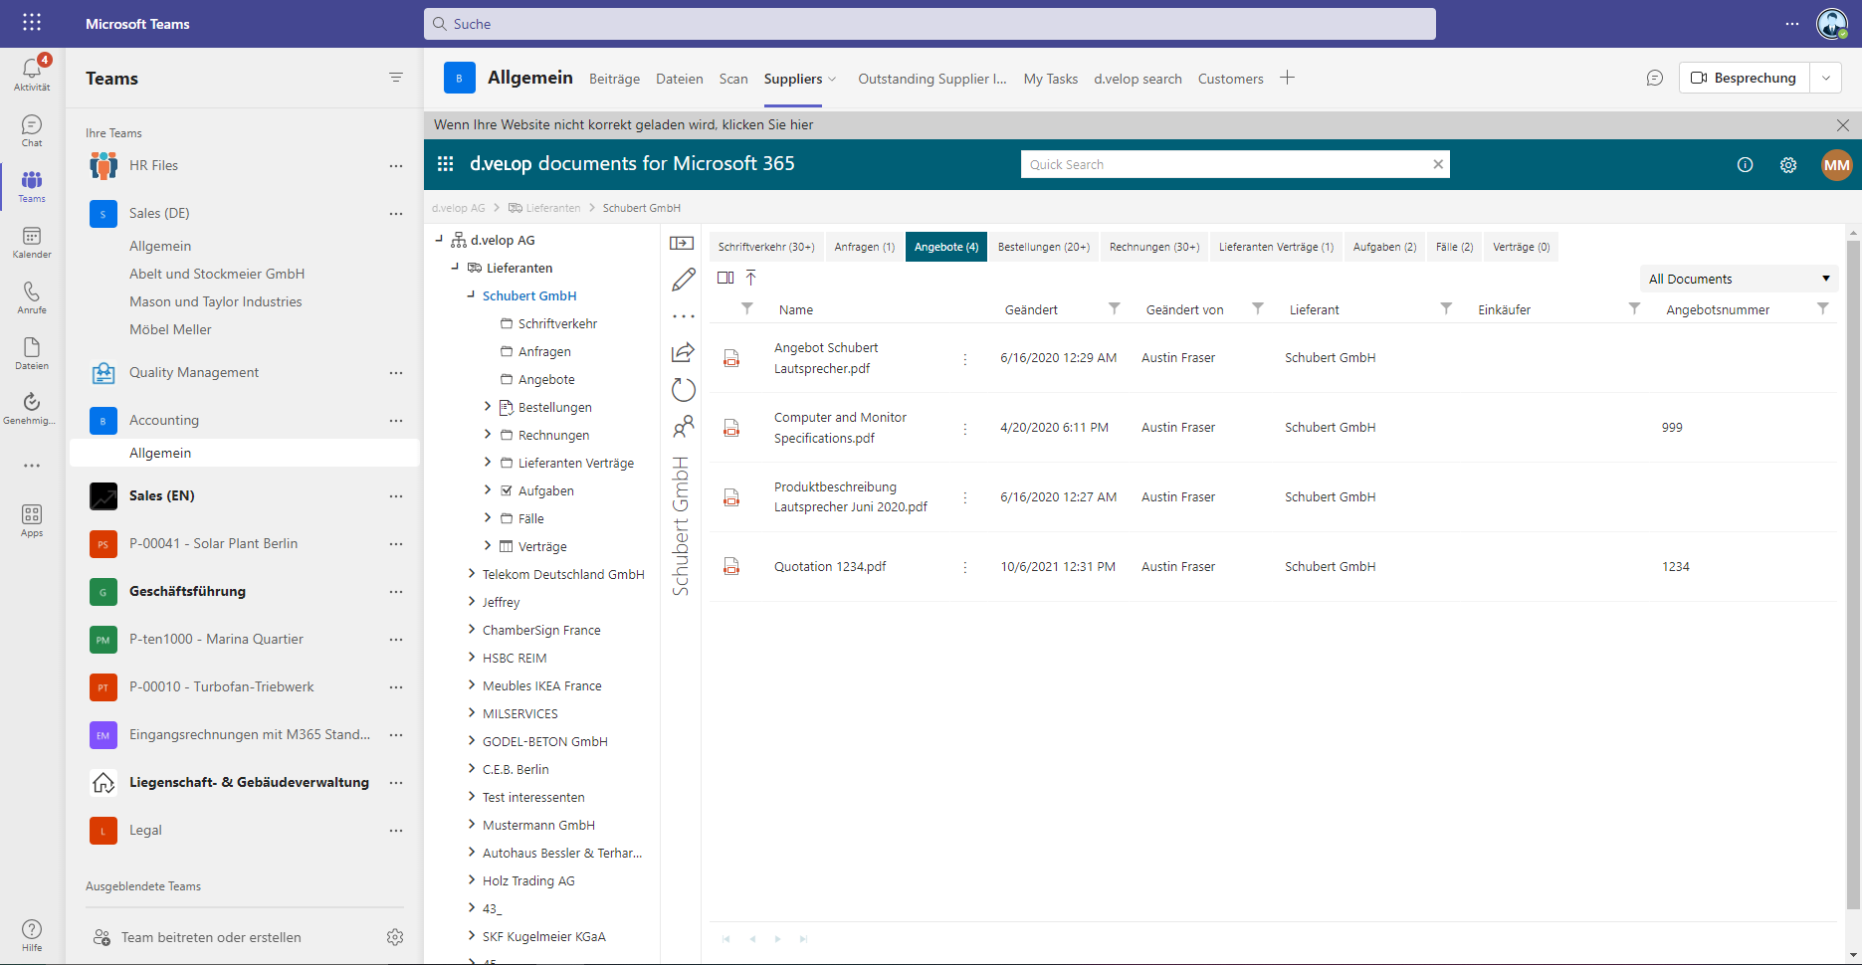
Task: Open the manage access people icon
Action: 684,427
